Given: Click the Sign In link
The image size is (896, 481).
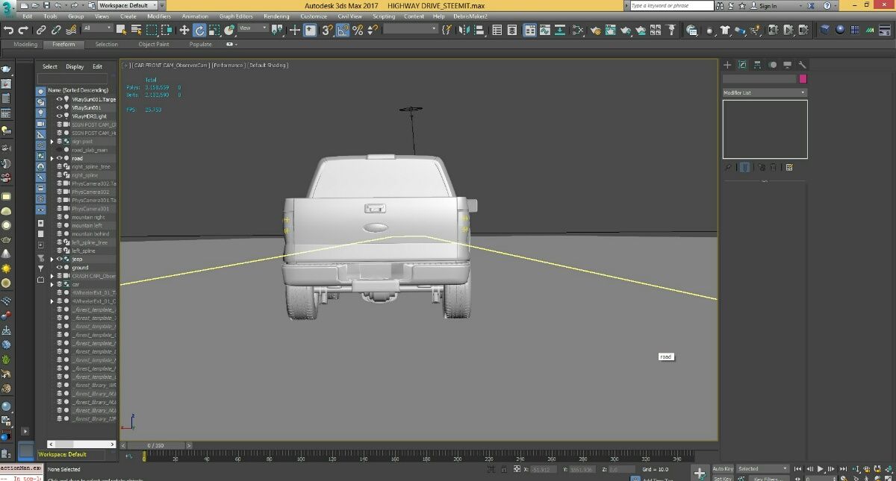Looking at the screenshot, I should [x=768, y=5].
